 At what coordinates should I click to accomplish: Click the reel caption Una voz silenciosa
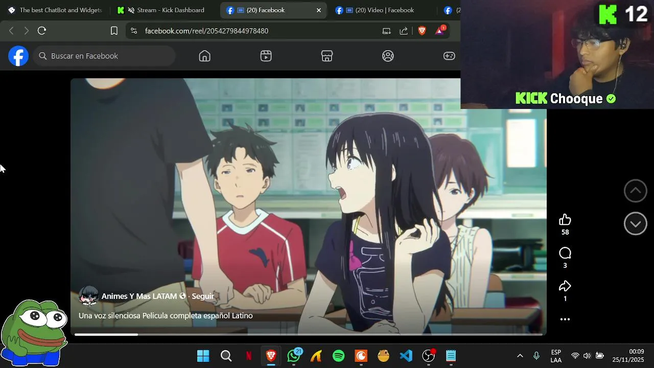166,316
